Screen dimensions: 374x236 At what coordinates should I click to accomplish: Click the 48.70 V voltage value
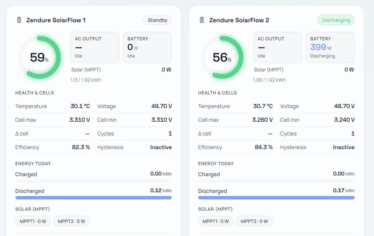pyautogui.click(x=344, y=106)
